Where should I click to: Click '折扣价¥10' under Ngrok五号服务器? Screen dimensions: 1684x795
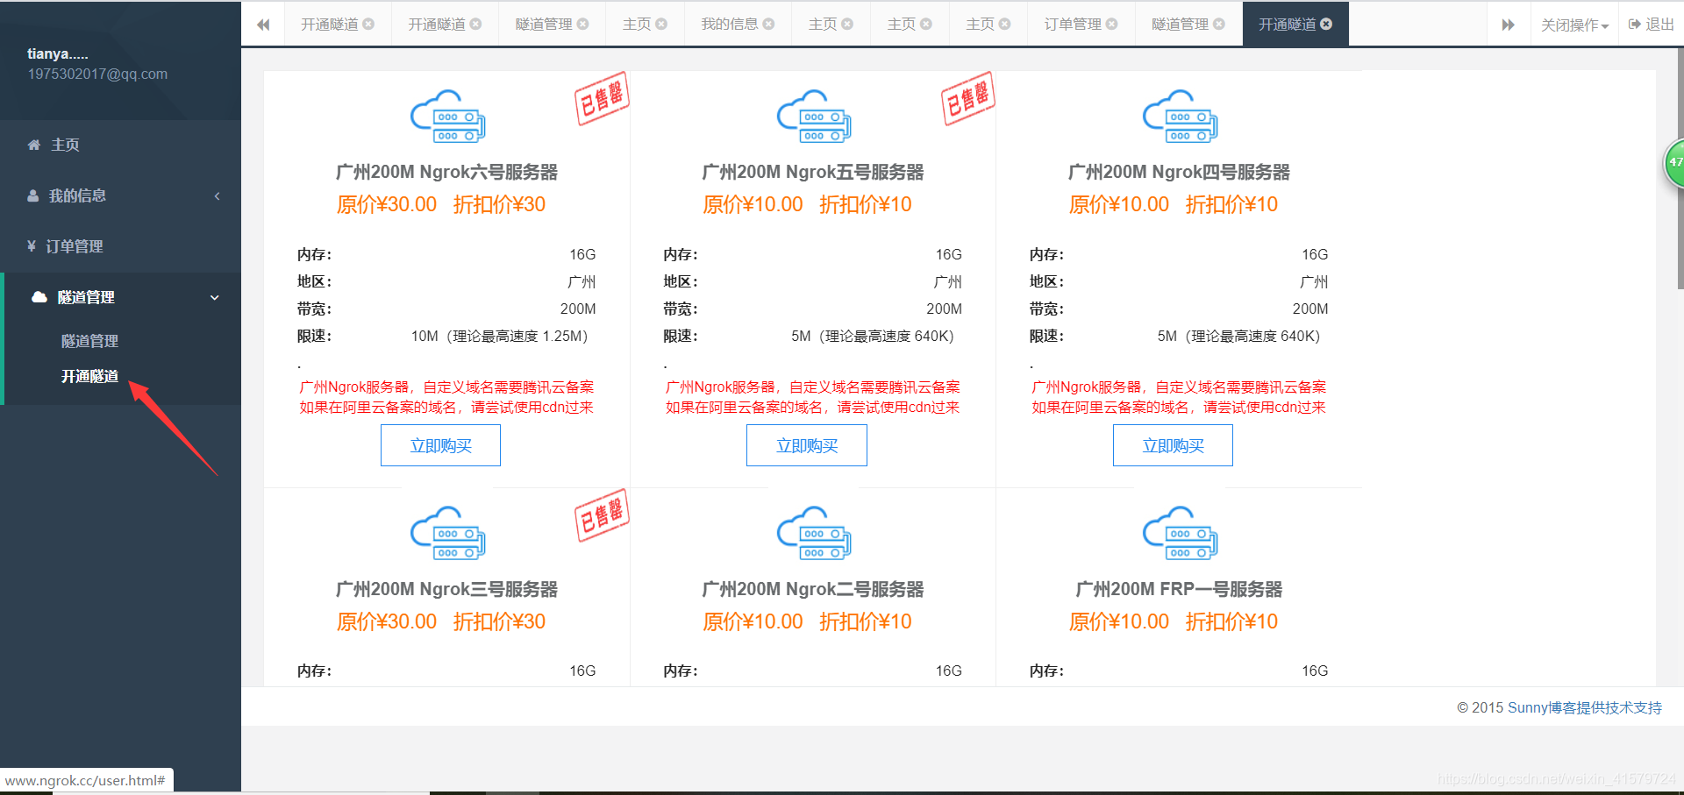pyautogui.click(x=866, y=204)
